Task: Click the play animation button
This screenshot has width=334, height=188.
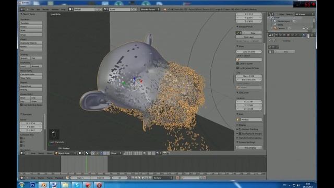Action: (x=143, y=178)
